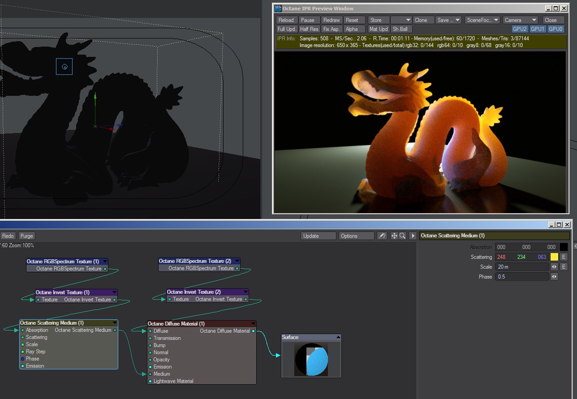Collapse the Octane Diffuse Material (1) node
This screenshot has height=399, width=577.
tap(253, 324)
